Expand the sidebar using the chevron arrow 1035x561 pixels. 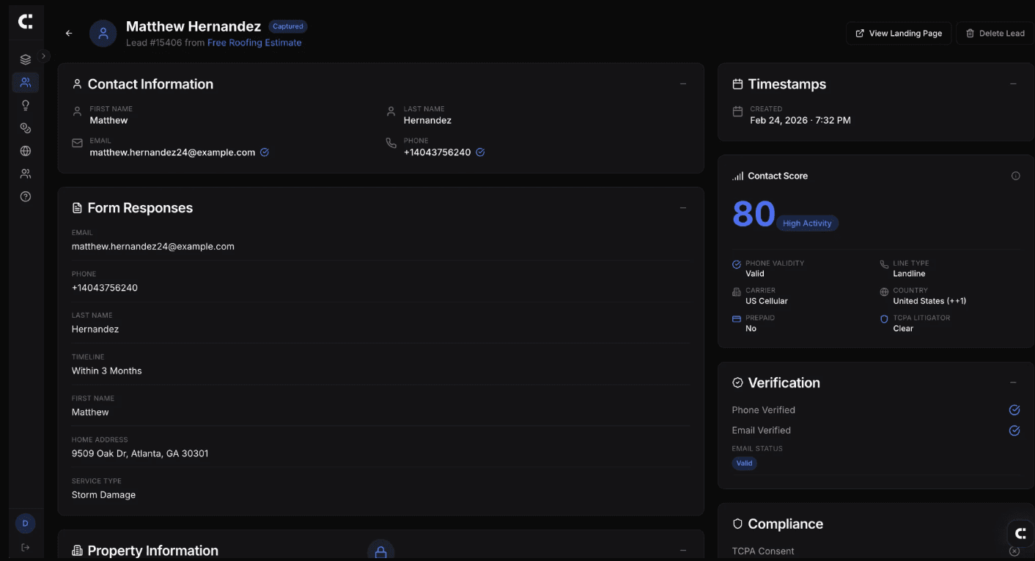click(43, 55)
